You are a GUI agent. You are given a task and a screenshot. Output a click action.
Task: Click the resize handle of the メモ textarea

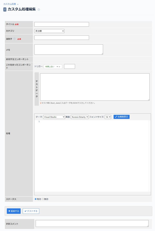click(102, 54)
